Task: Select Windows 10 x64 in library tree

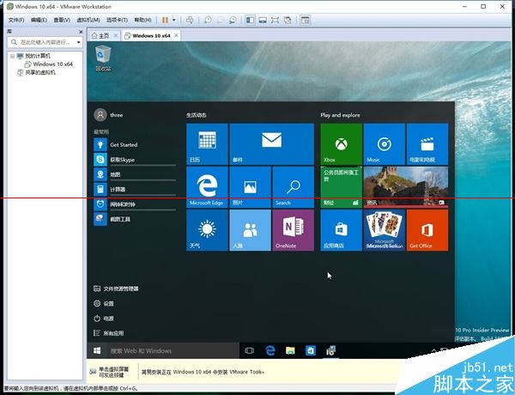Action: click(51, 64)
